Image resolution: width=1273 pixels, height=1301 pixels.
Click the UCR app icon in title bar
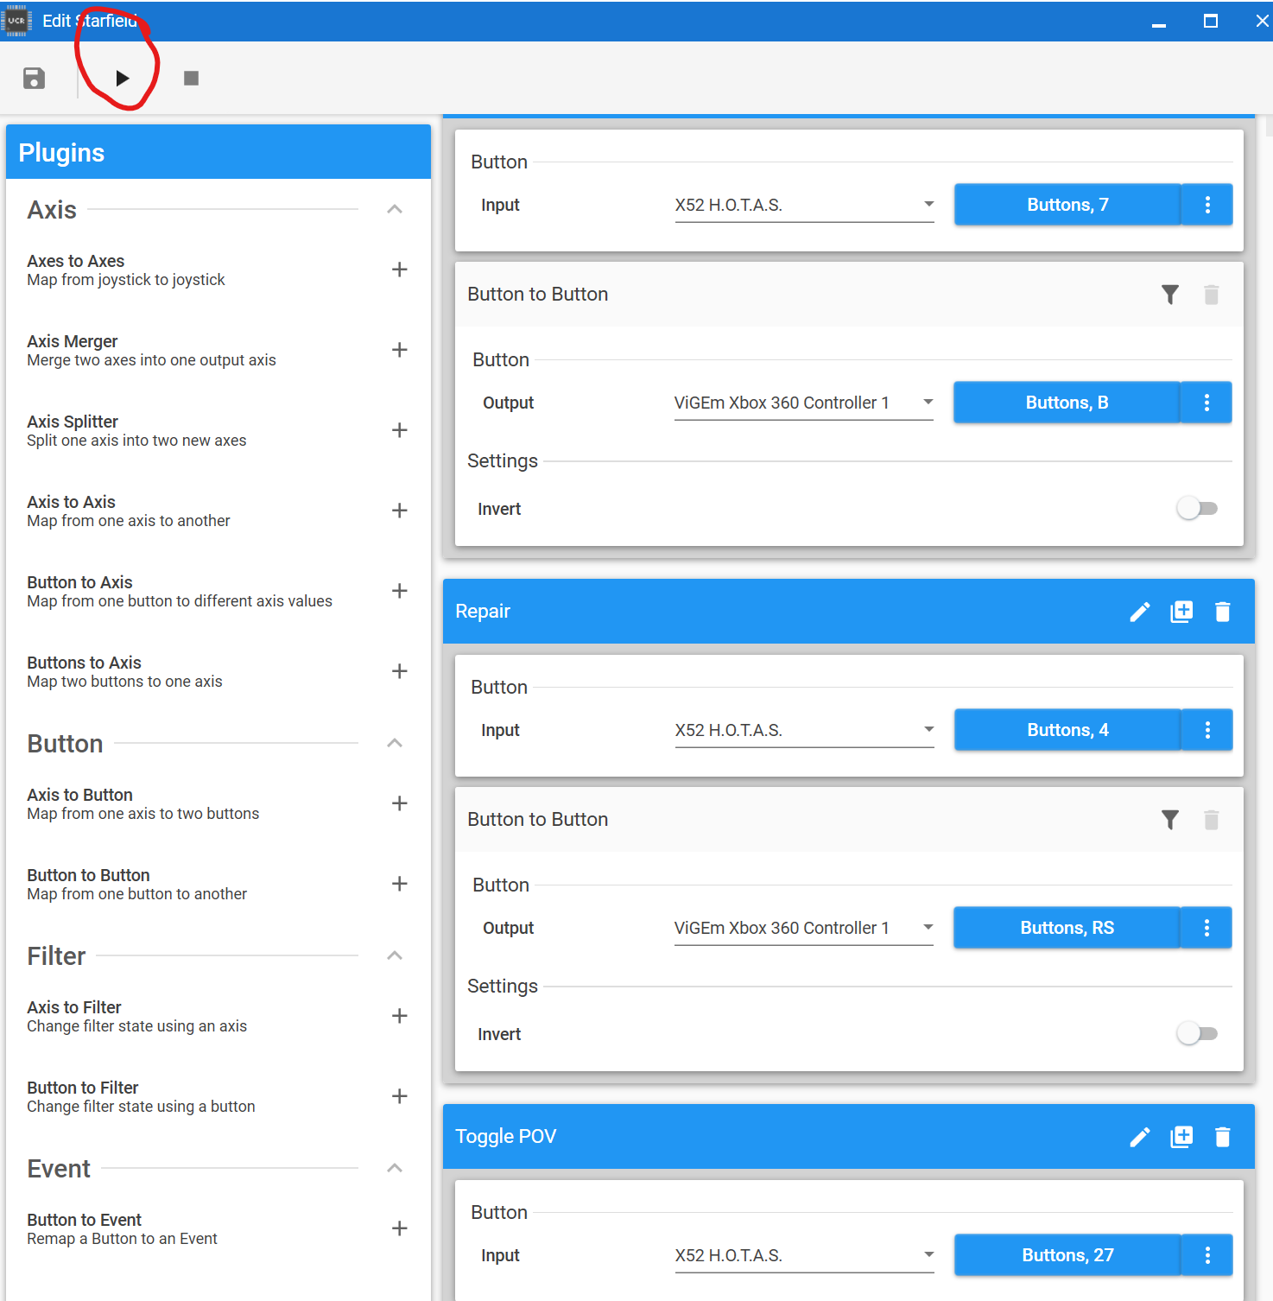(16, 21)
